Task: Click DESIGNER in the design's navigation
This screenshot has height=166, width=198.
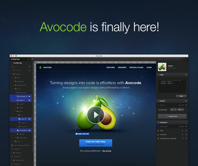Action: 122,67
